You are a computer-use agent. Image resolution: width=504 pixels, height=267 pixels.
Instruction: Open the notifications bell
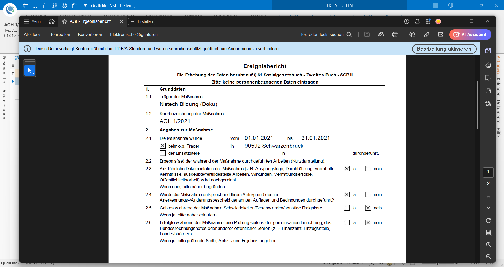[x=417, y=21]
